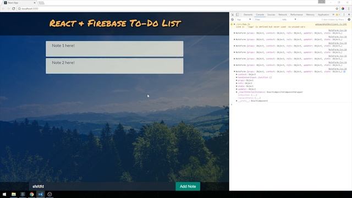Show more DevTools tabs via chevron
The image size is (352, 198).
[333, 15]
